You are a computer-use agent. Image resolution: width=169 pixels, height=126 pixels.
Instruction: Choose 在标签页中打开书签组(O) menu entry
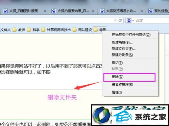[x=131, y=35]
